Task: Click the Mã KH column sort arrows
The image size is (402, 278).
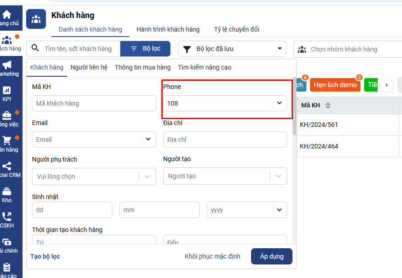Action: click(328, 105)
